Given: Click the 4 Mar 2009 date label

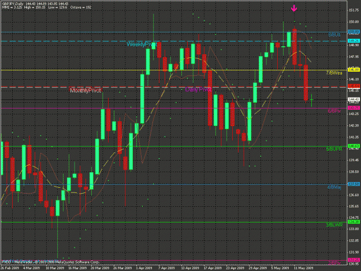Looking at the screenshot, I should (x=31, y=268).
